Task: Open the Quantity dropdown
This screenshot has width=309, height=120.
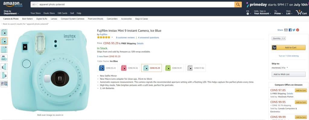Action: (x=279, y=38)
